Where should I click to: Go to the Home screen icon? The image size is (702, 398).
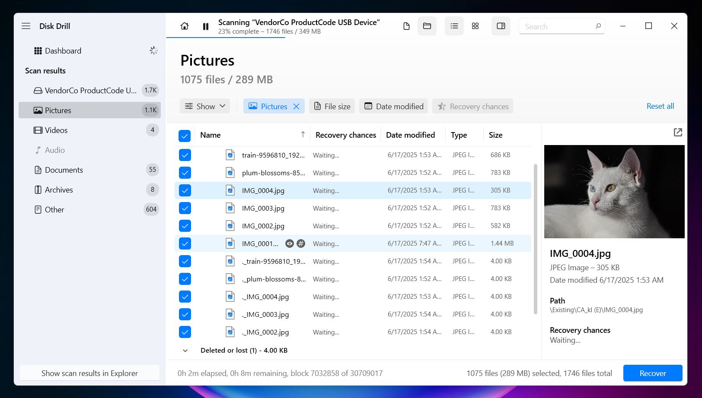click(185, 26)
